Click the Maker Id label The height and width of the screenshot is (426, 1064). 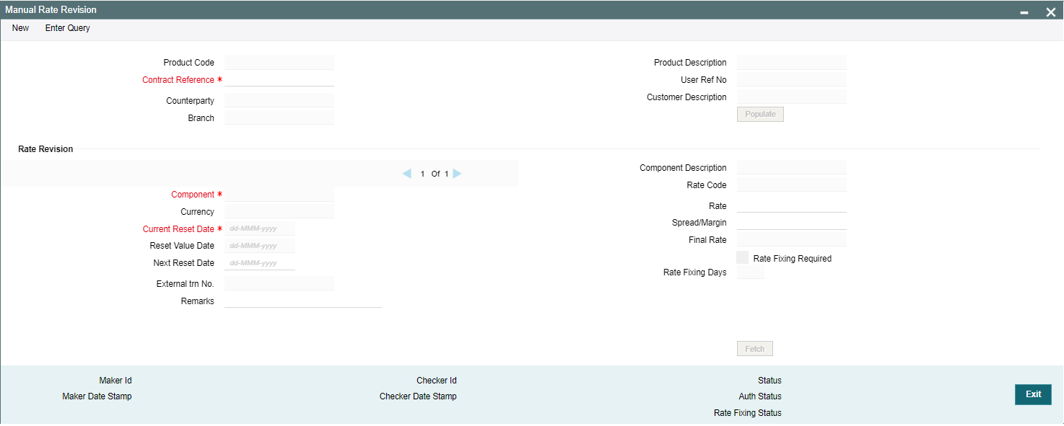click(115, 381)
